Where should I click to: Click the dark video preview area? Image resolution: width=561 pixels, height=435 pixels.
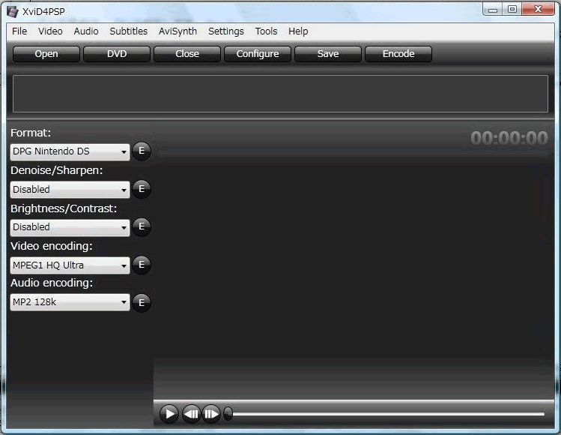[x=354, y=259]
